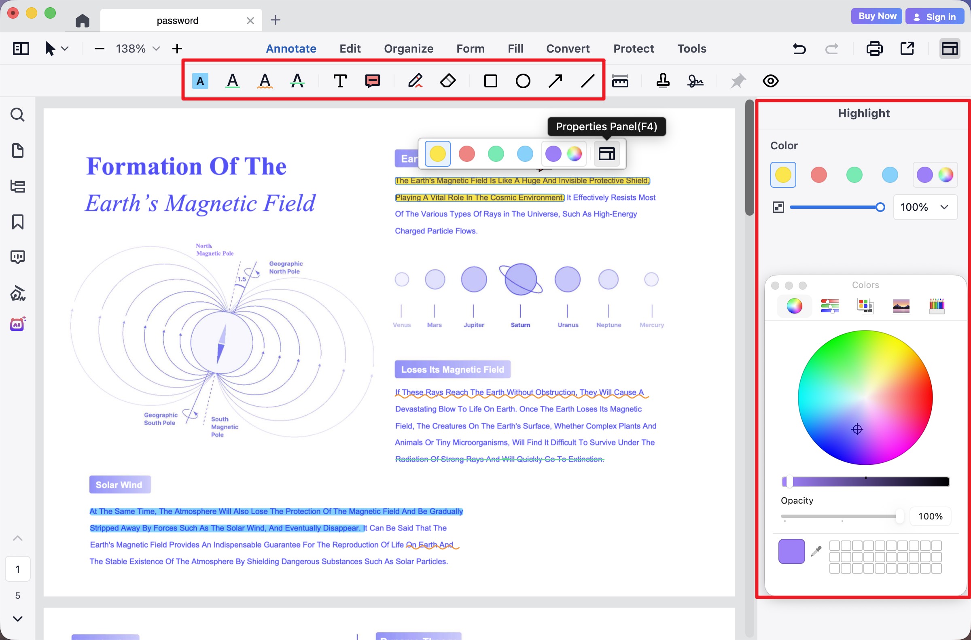Select the Oval shape tool
The image size is (971, 640).
[x=523, y=81]
